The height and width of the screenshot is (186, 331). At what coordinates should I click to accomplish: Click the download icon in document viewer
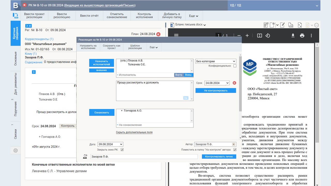[293, 36]
